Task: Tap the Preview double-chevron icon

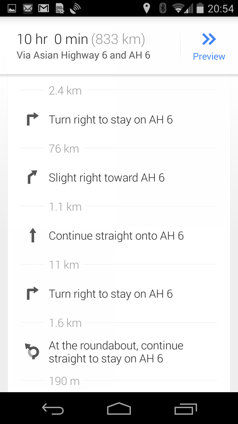Action: [209, 39]
